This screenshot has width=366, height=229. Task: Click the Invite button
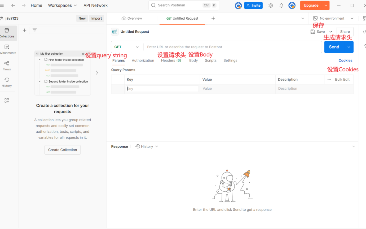(x=254, y=5)
